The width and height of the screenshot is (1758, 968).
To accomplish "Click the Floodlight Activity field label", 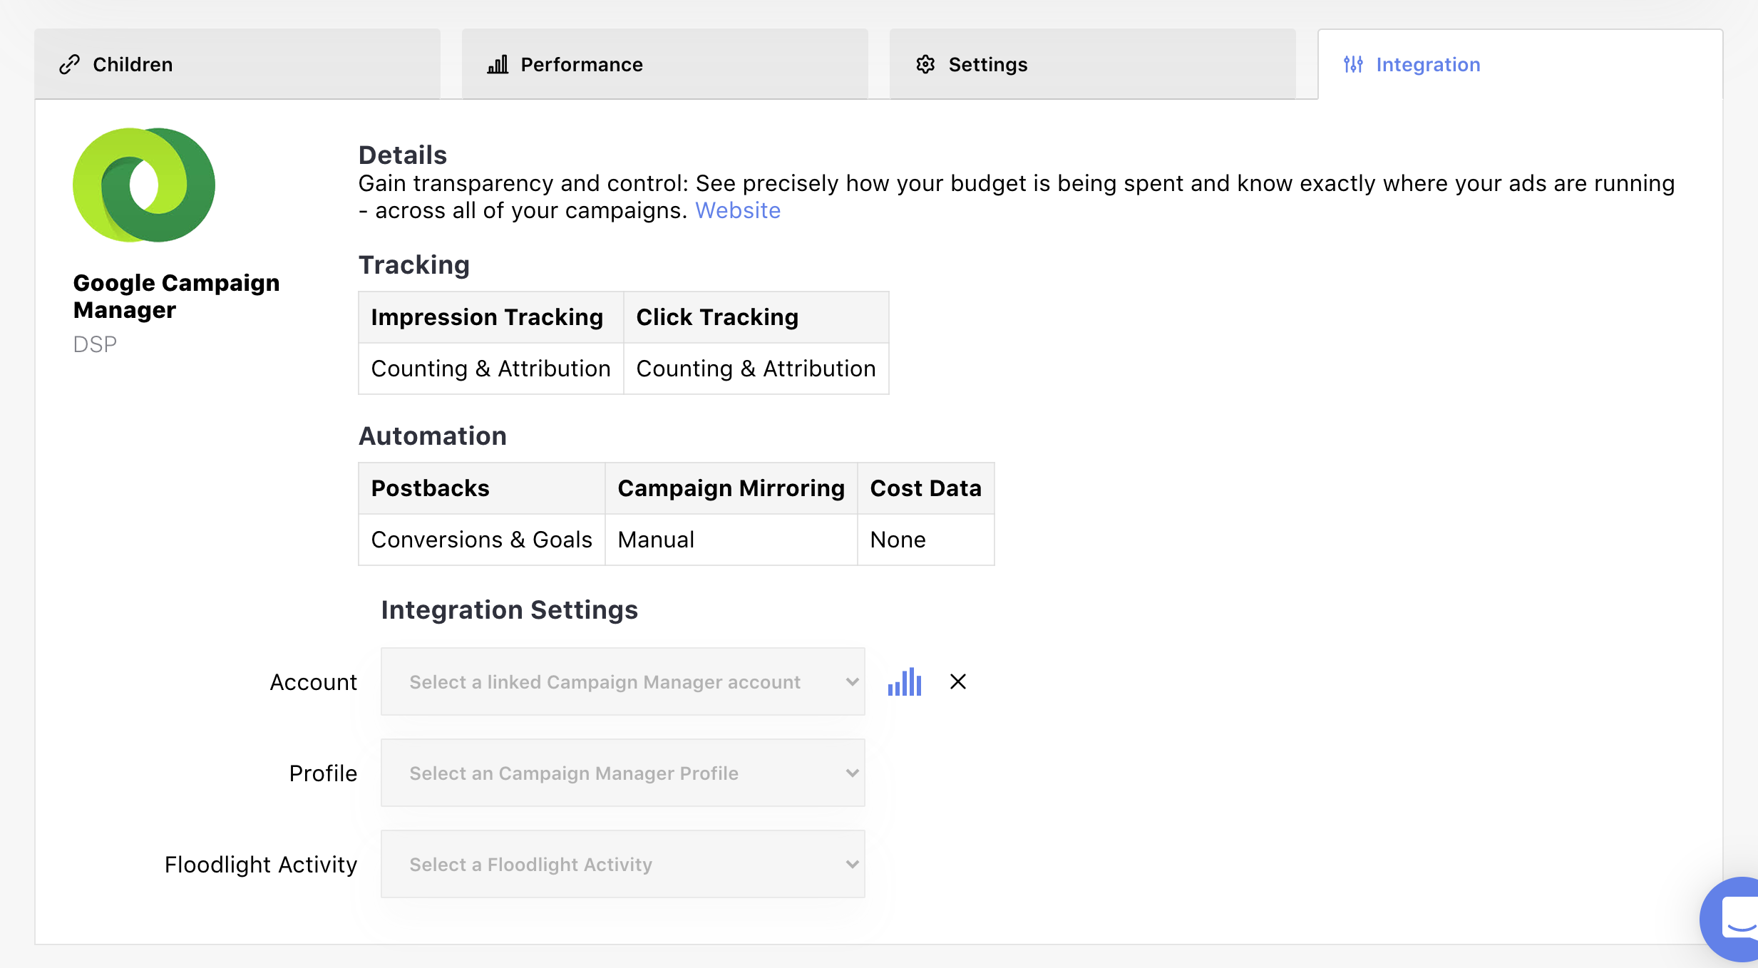I will 260,864.
